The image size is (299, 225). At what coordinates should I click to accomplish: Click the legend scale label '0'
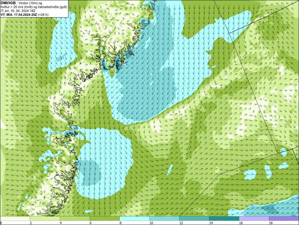coord(1,223)
